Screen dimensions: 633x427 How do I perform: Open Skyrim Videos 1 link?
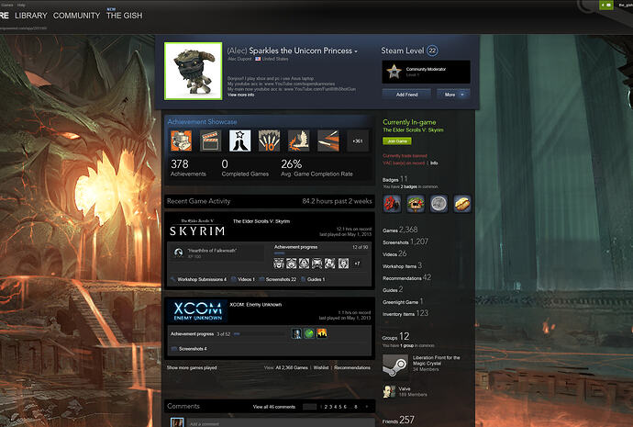(243, 279)
